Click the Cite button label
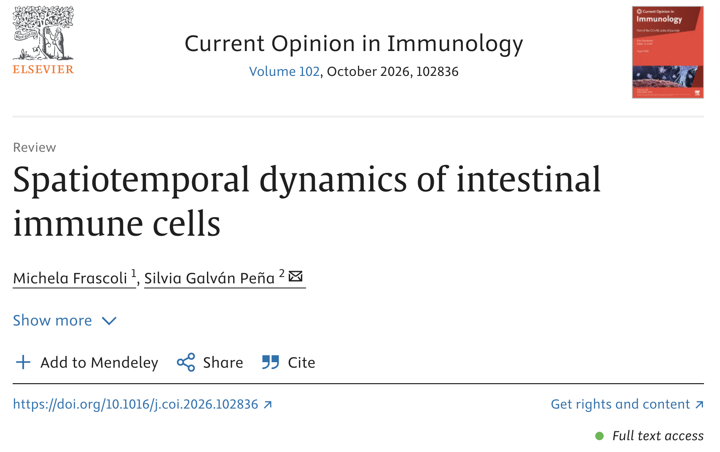 [301, 363]
